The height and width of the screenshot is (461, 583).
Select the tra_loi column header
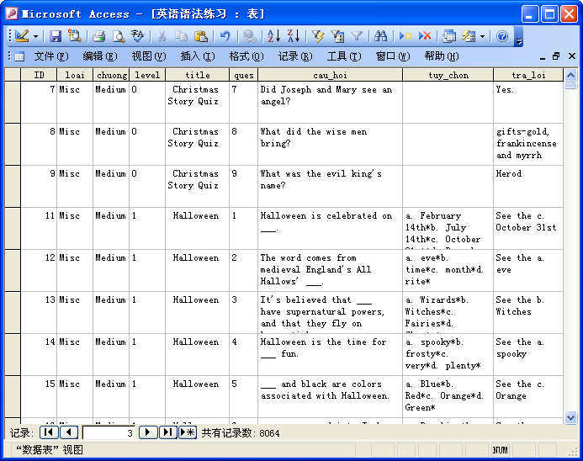tap(528, 75)
